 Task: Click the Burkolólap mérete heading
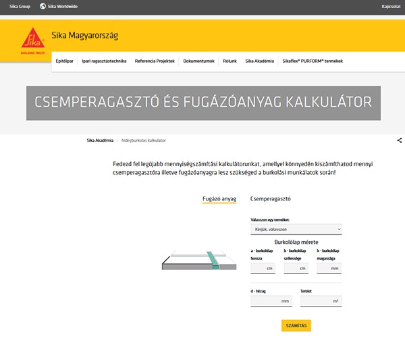tap(296, 242)
